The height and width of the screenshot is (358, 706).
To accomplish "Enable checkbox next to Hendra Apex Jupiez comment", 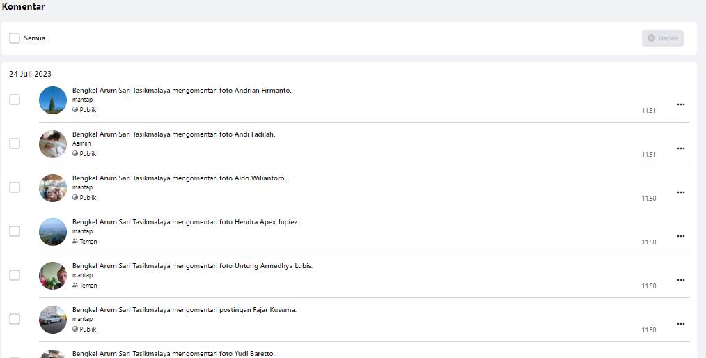I will (x=15, y=231).
